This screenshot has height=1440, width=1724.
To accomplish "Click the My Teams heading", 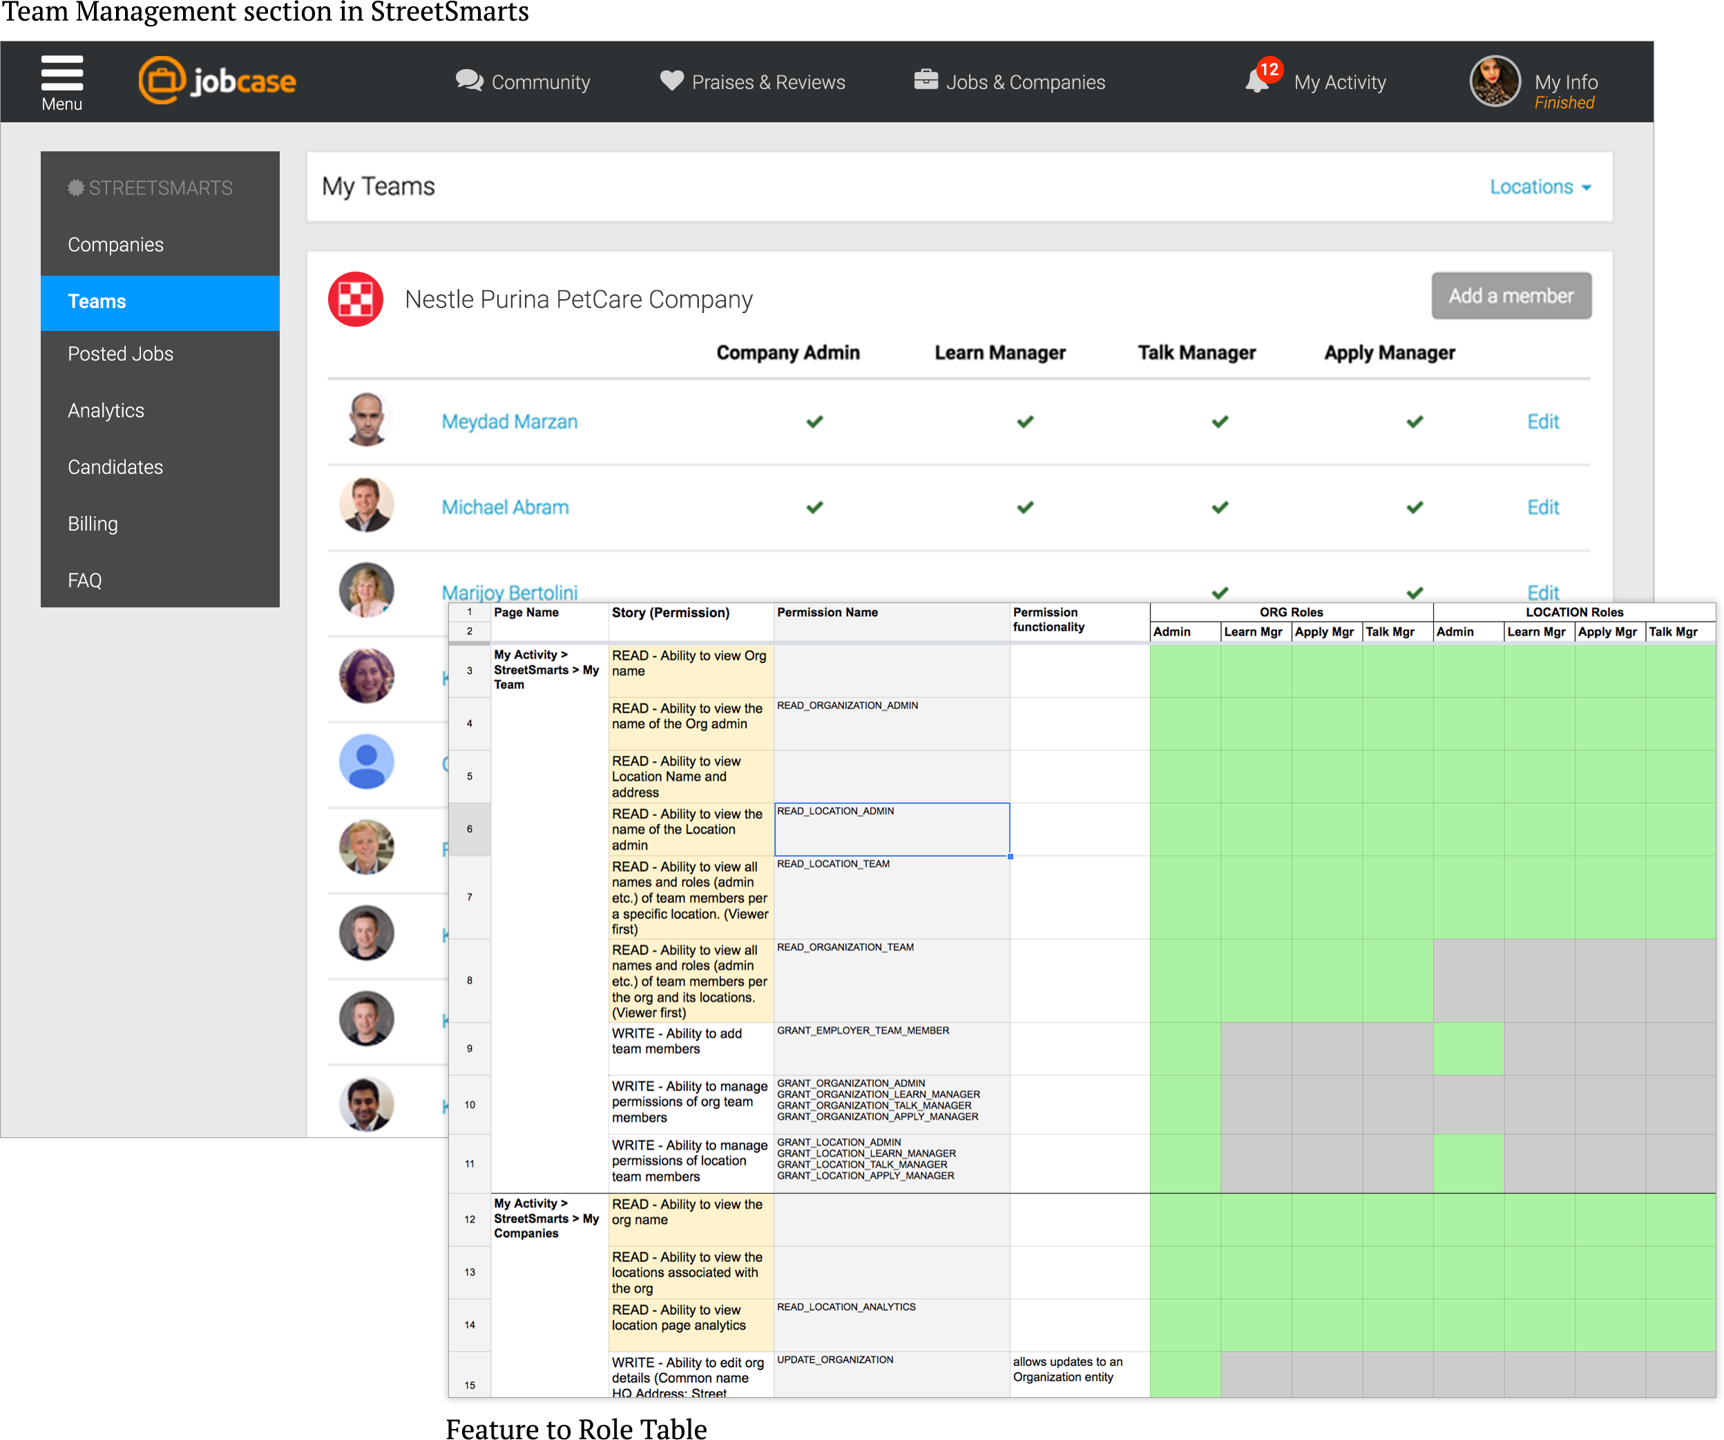I will (379, 187).
